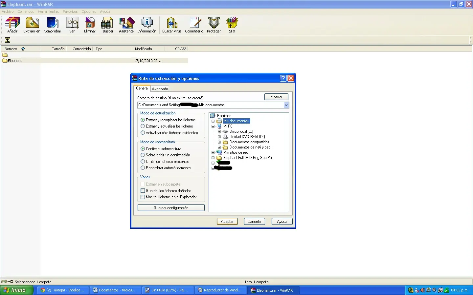This screenshot has height=295, width=473.
Task: Open the Herramientas menu
Action: (48, 11)
